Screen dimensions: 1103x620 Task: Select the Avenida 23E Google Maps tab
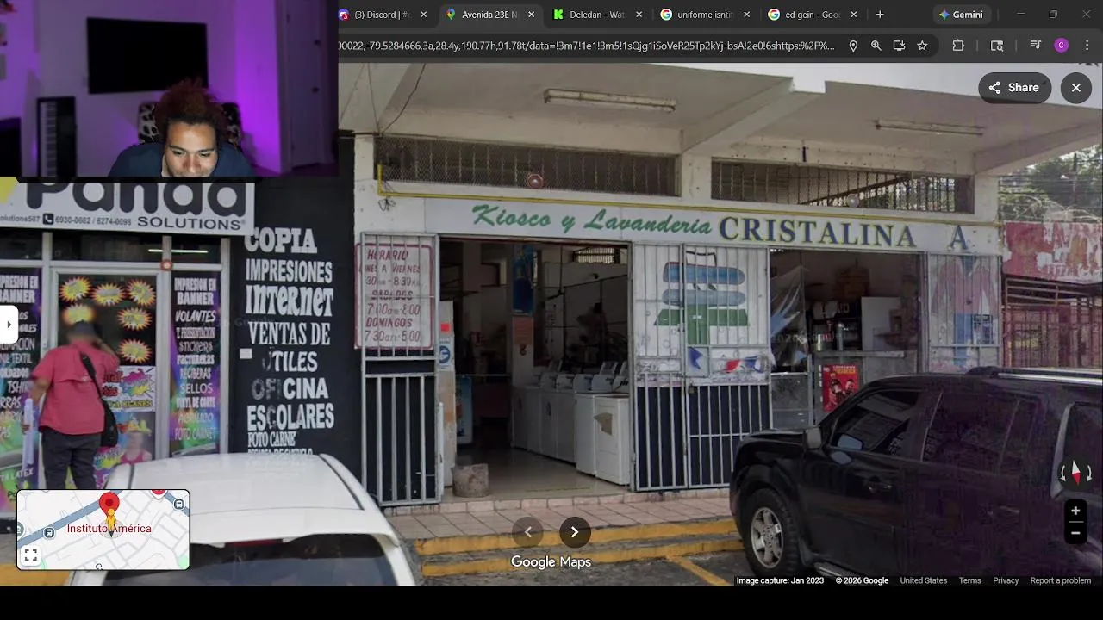click(x=489, y=15)
